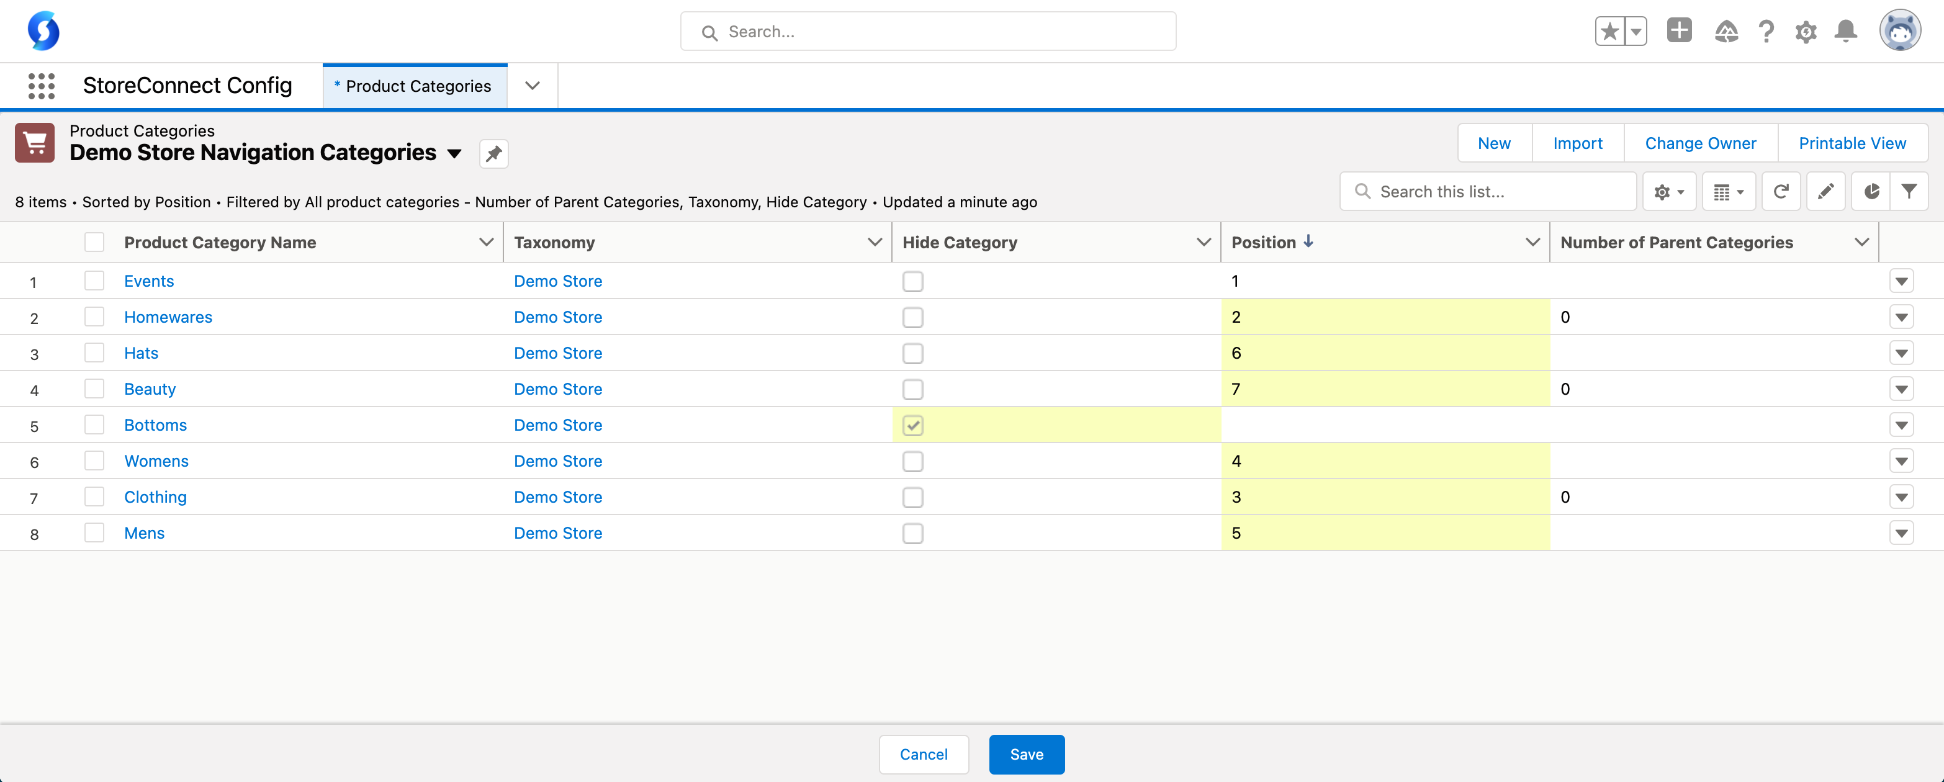Select the Product Categories tab
The height and width of the screenshot is (782, 1944).
415,86
